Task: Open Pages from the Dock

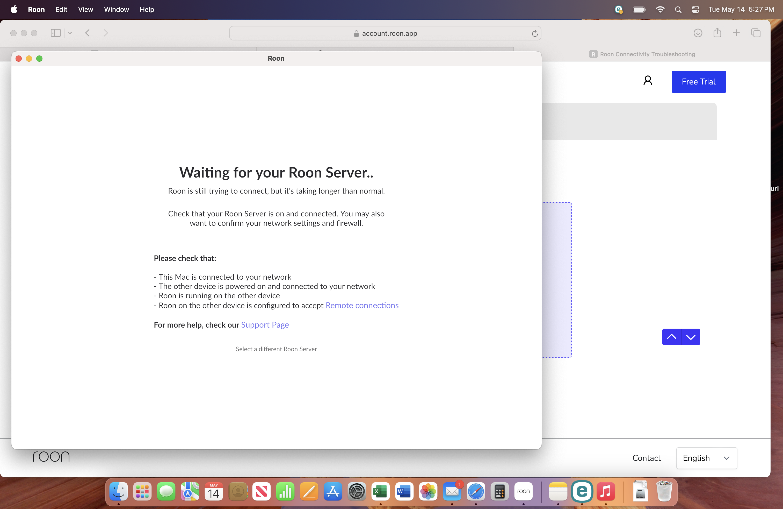Action: click(309, 492)
